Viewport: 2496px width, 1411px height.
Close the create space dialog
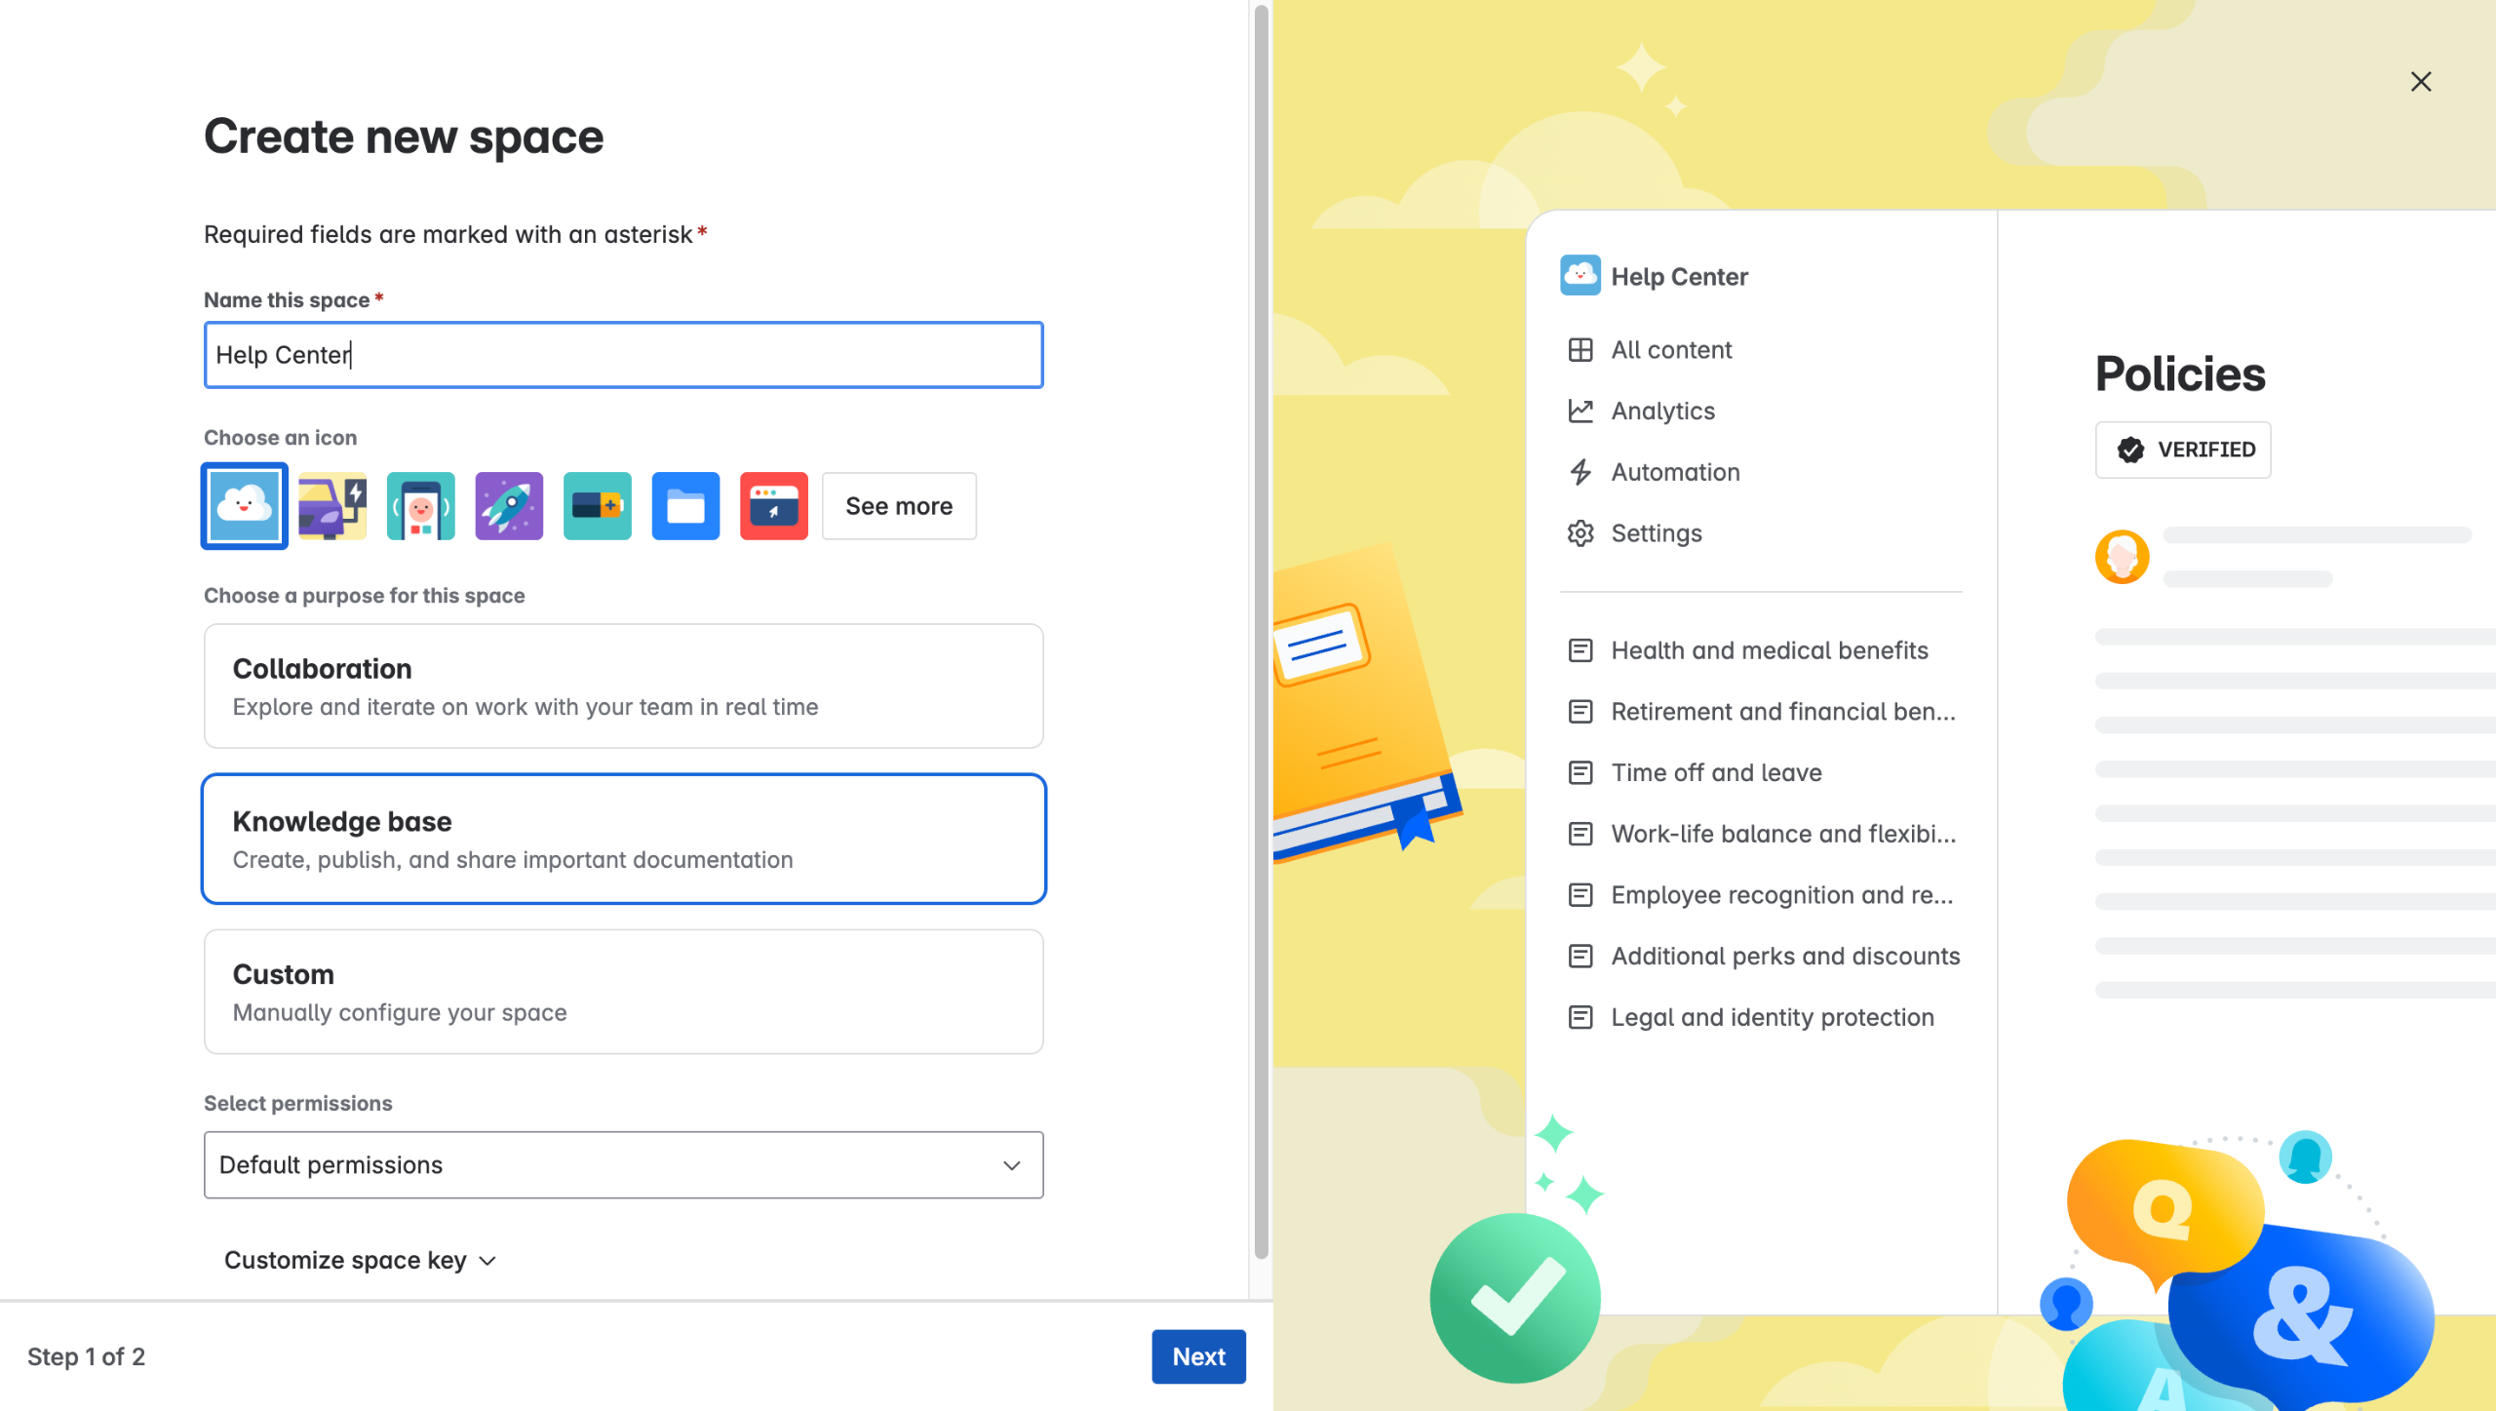[x=2421, y=82]
